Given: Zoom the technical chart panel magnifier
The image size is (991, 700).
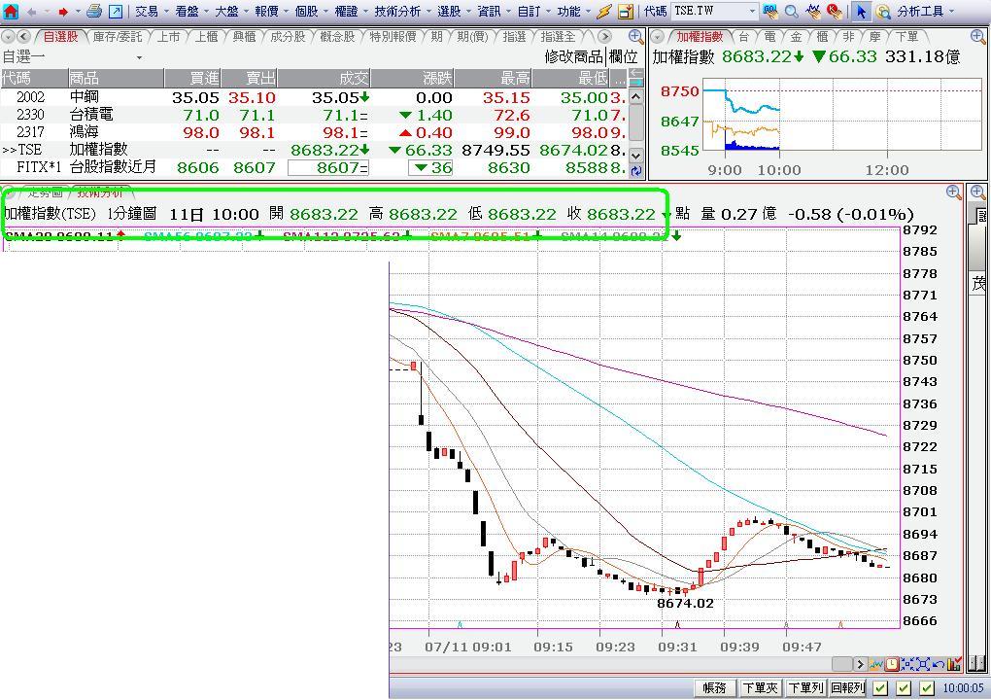Looking at the screenshot, I should pos(954,192).
